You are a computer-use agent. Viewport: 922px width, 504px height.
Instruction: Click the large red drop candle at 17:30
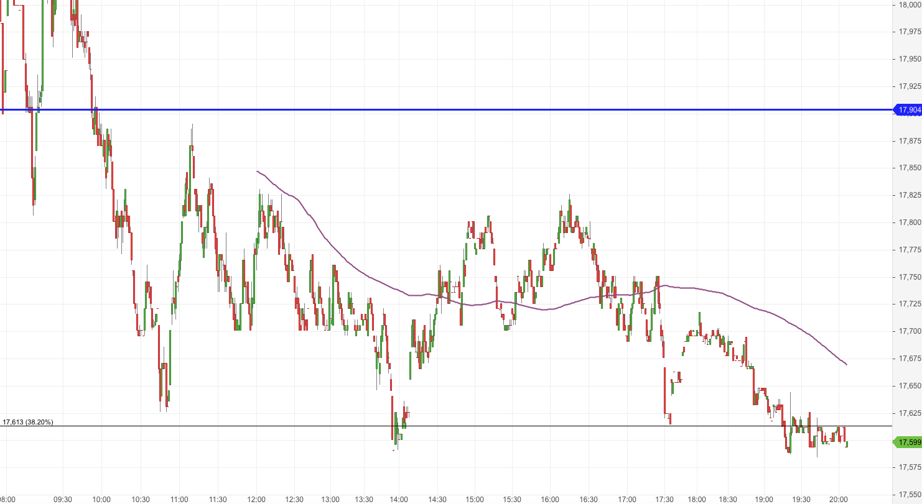pos(666,392)
